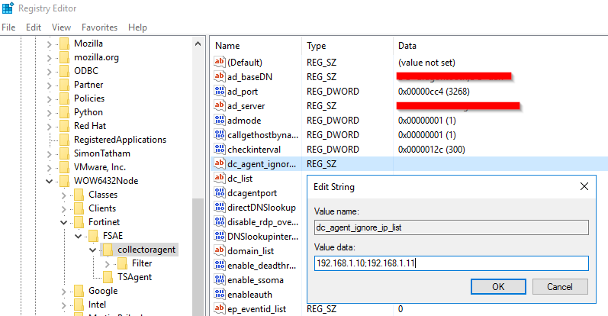The image size is (608, 316).
Task: Click the TSAgent folder icon
Action: 108,276
